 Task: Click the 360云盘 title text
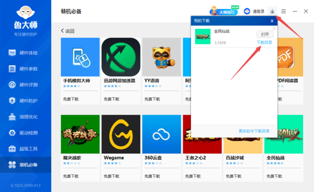[x=153, y=158]
